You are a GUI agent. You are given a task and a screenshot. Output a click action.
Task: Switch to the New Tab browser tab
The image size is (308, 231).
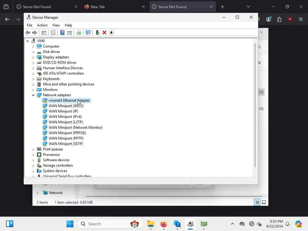(115, 7)
